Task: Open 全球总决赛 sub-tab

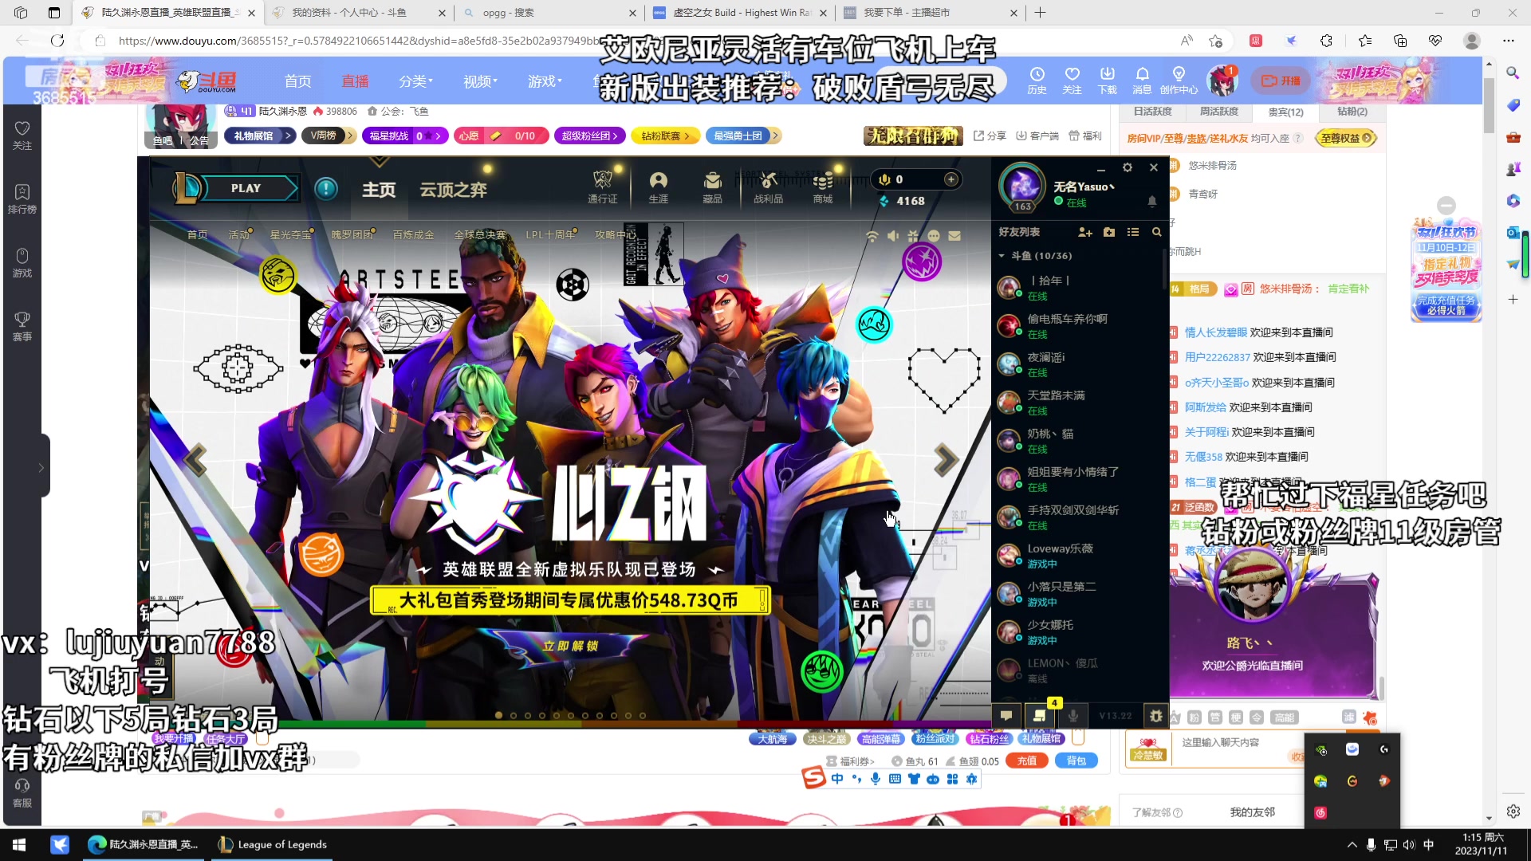Action: [480, 234]
